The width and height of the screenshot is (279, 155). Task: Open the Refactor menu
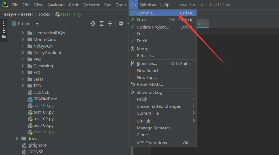click(91, 5)
